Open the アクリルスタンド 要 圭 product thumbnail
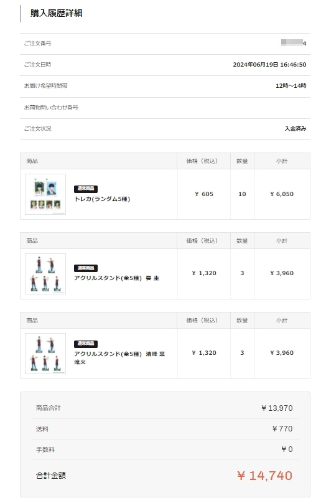Image resolution: width=321 pixels, height=503 pixels. coord(45,274)
